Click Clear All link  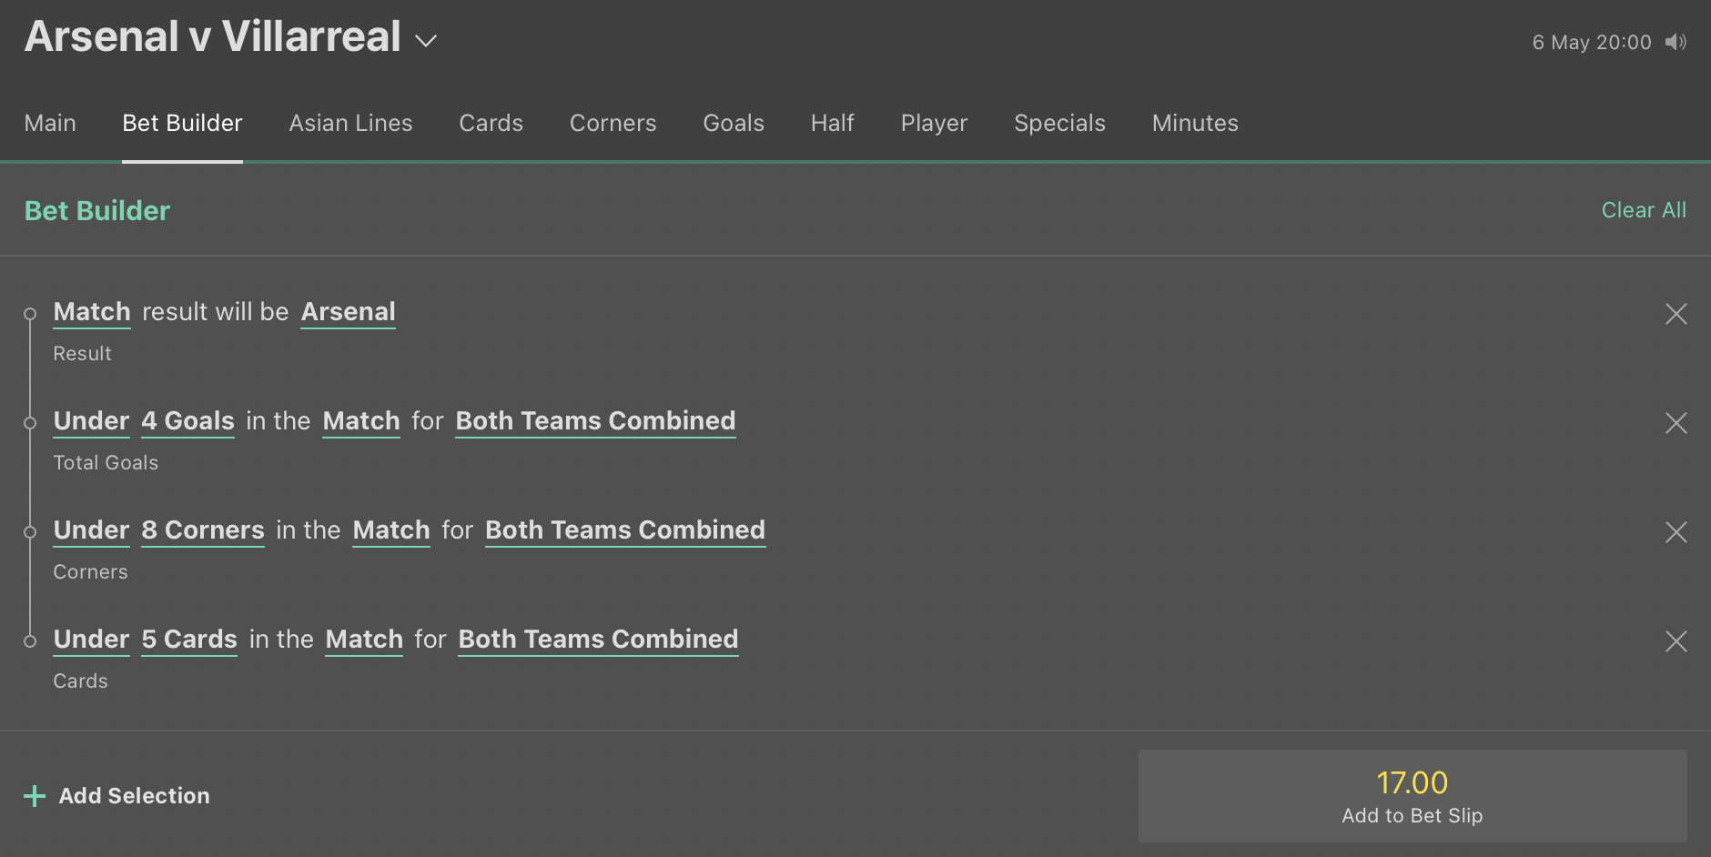pos(1644,210)
